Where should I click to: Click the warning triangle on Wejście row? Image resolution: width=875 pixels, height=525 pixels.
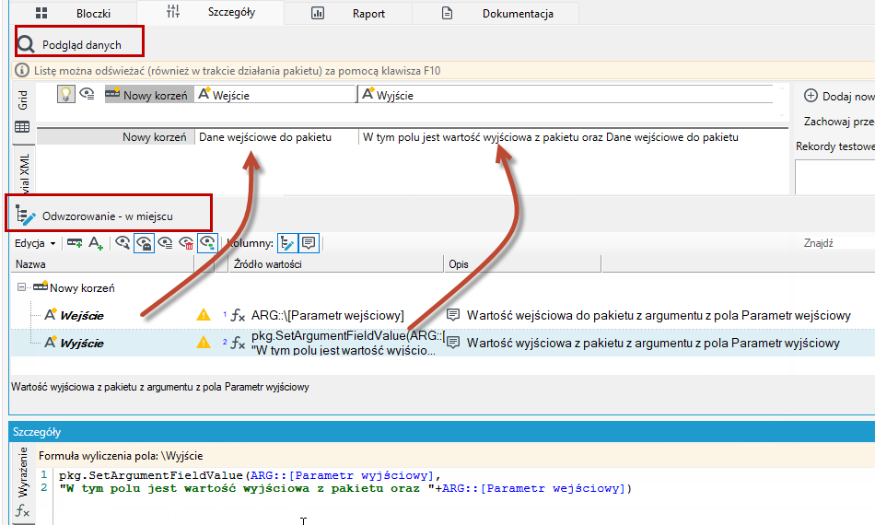[204, 315]
